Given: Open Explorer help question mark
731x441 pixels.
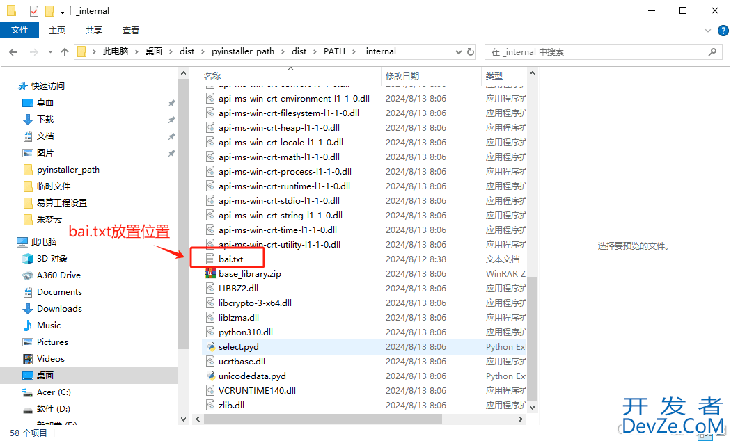Looking at the screenshot, I should click(x=723, y=31).
